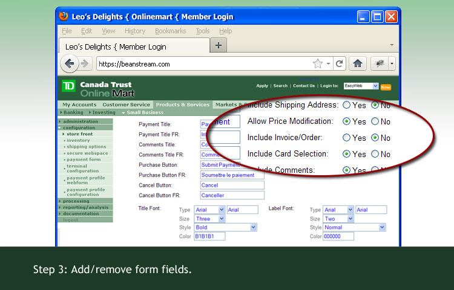Collapse configuration sidebar section

click(x=85, y=127)
